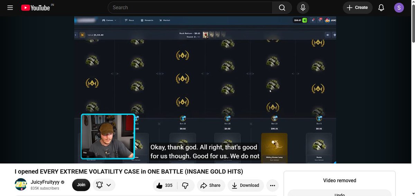This screenshot has width=415, height=196.
Task: Click green plus deposit button in video
Action: tap(305, 20)
